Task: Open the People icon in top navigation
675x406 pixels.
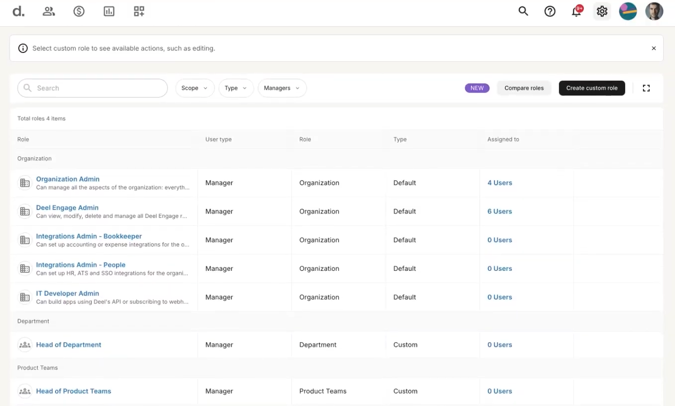Action: coord(49,11)
